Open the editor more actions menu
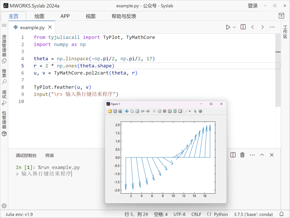 click(x=272, y=27)
